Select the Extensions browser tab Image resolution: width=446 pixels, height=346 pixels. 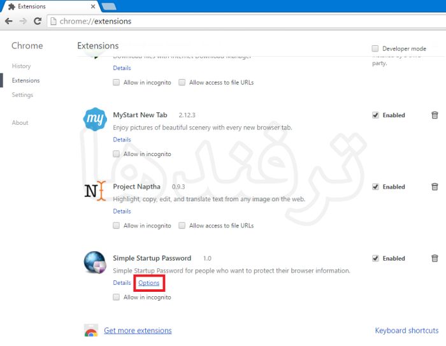pyautogui.click(x=50, y=6)
